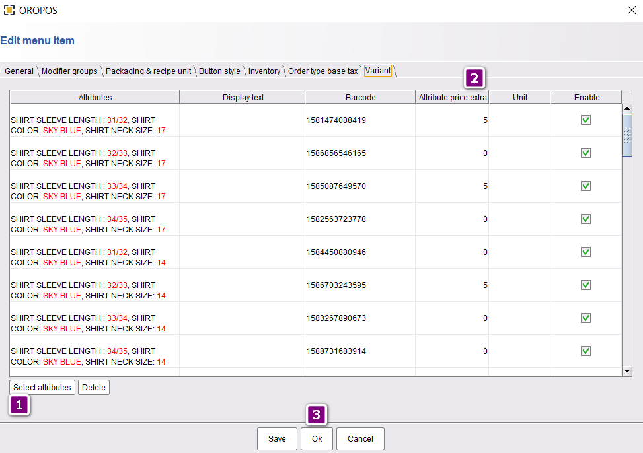Cancel editing the menu item
Screen dimensions: 643x453
[360, 438]
